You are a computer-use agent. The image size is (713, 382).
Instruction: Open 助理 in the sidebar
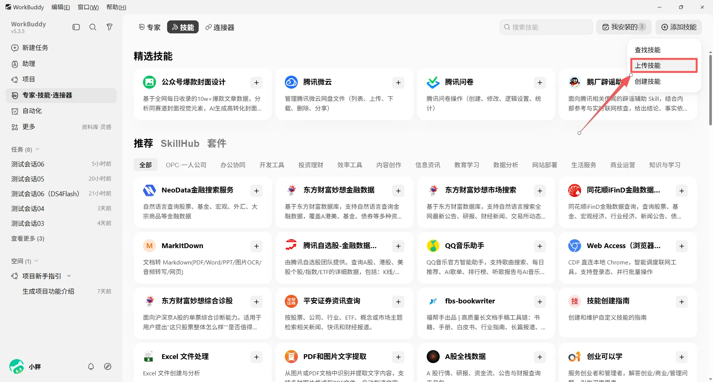(61, 64)
